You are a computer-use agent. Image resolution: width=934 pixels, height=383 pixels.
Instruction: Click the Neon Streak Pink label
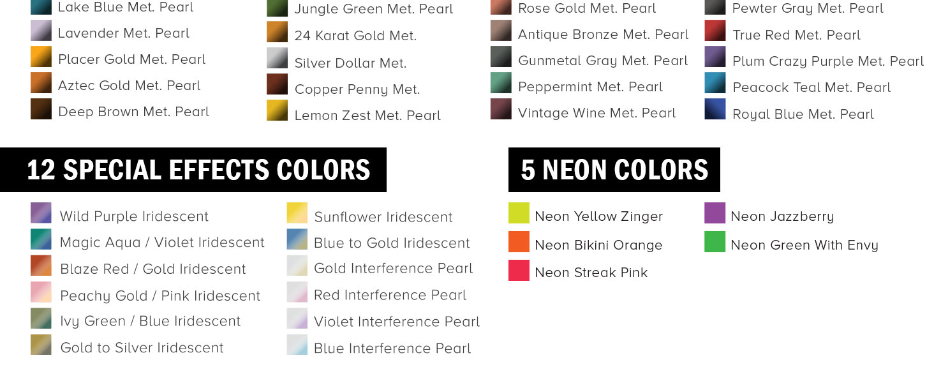tap(591, 273)
